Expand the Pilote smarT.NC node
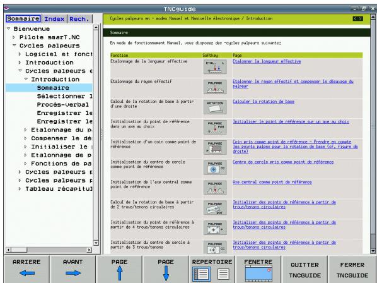377x283 pixels. point(14,37)
